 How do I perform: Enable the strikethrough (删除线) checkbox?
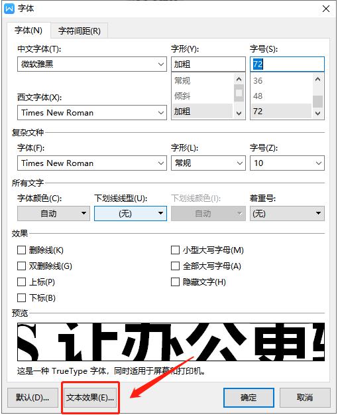21,250
